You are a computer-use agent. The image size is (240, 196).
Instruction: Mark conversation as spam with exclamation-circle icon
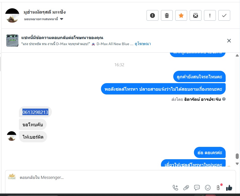tap(152, 15)
